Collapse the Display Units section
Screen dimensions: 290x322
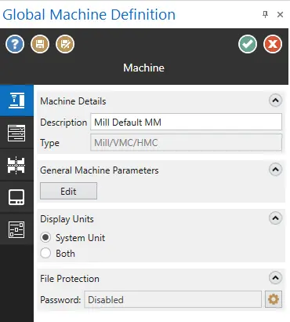click(275, 218)
